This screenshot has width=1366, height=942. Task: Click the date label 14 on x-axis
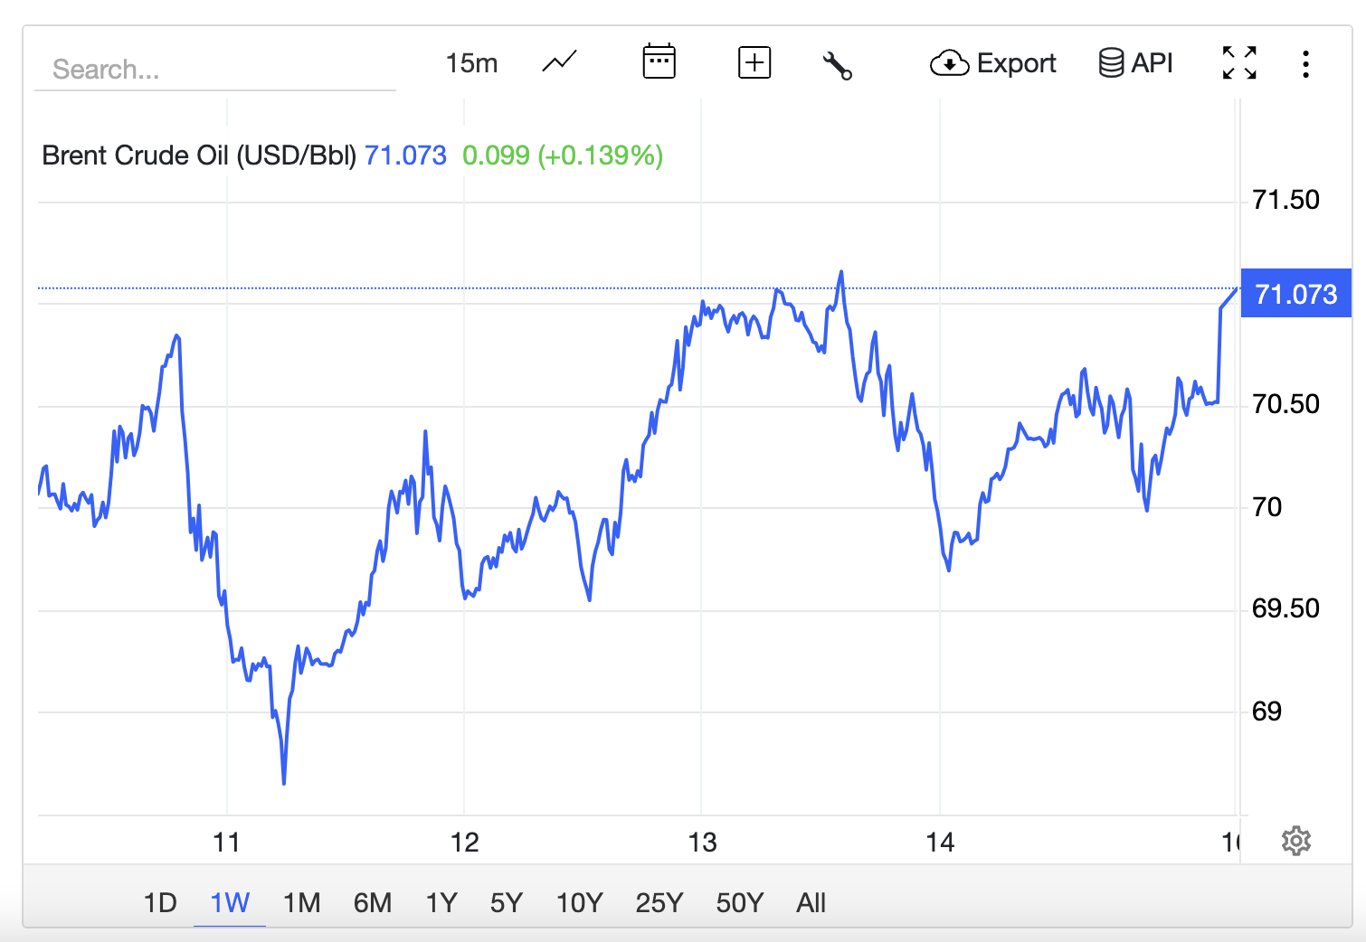(x=940, y=843)
